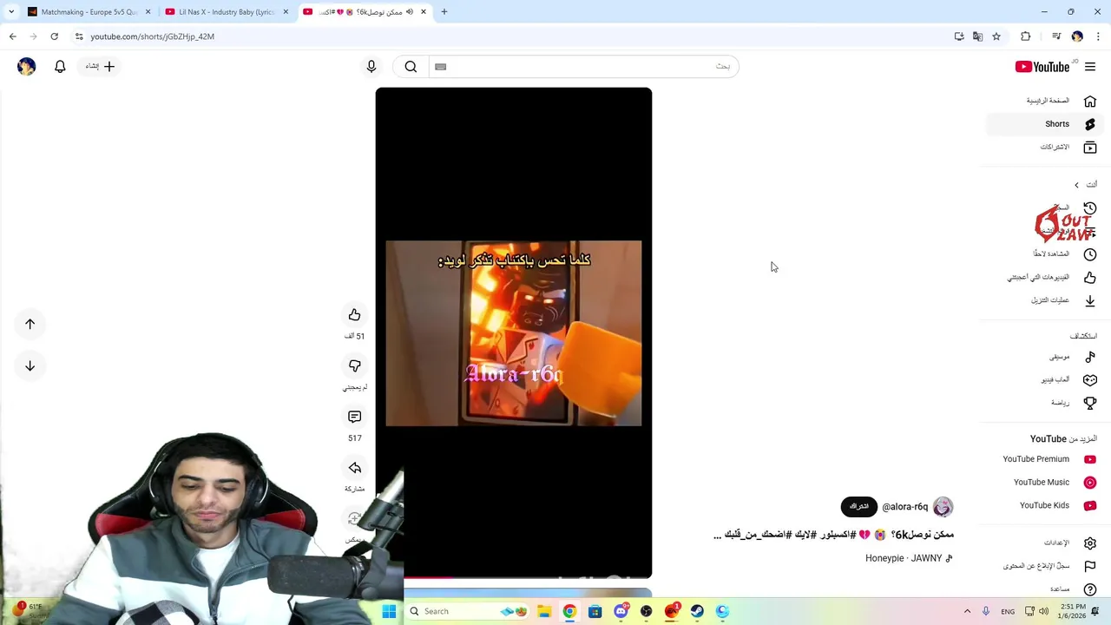The height and width of the screenshot is (625, 1111).
Task: Open Chrome three-dot menu
Action: (1098, 36)
